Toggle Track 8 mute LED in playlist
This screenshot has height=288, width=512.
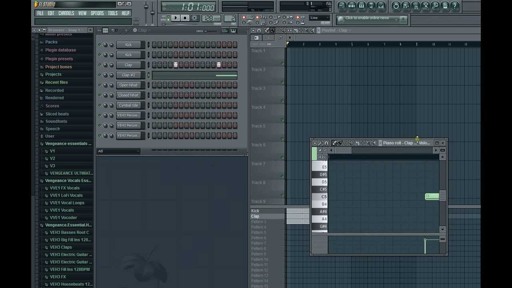click(x=282, y=195)
